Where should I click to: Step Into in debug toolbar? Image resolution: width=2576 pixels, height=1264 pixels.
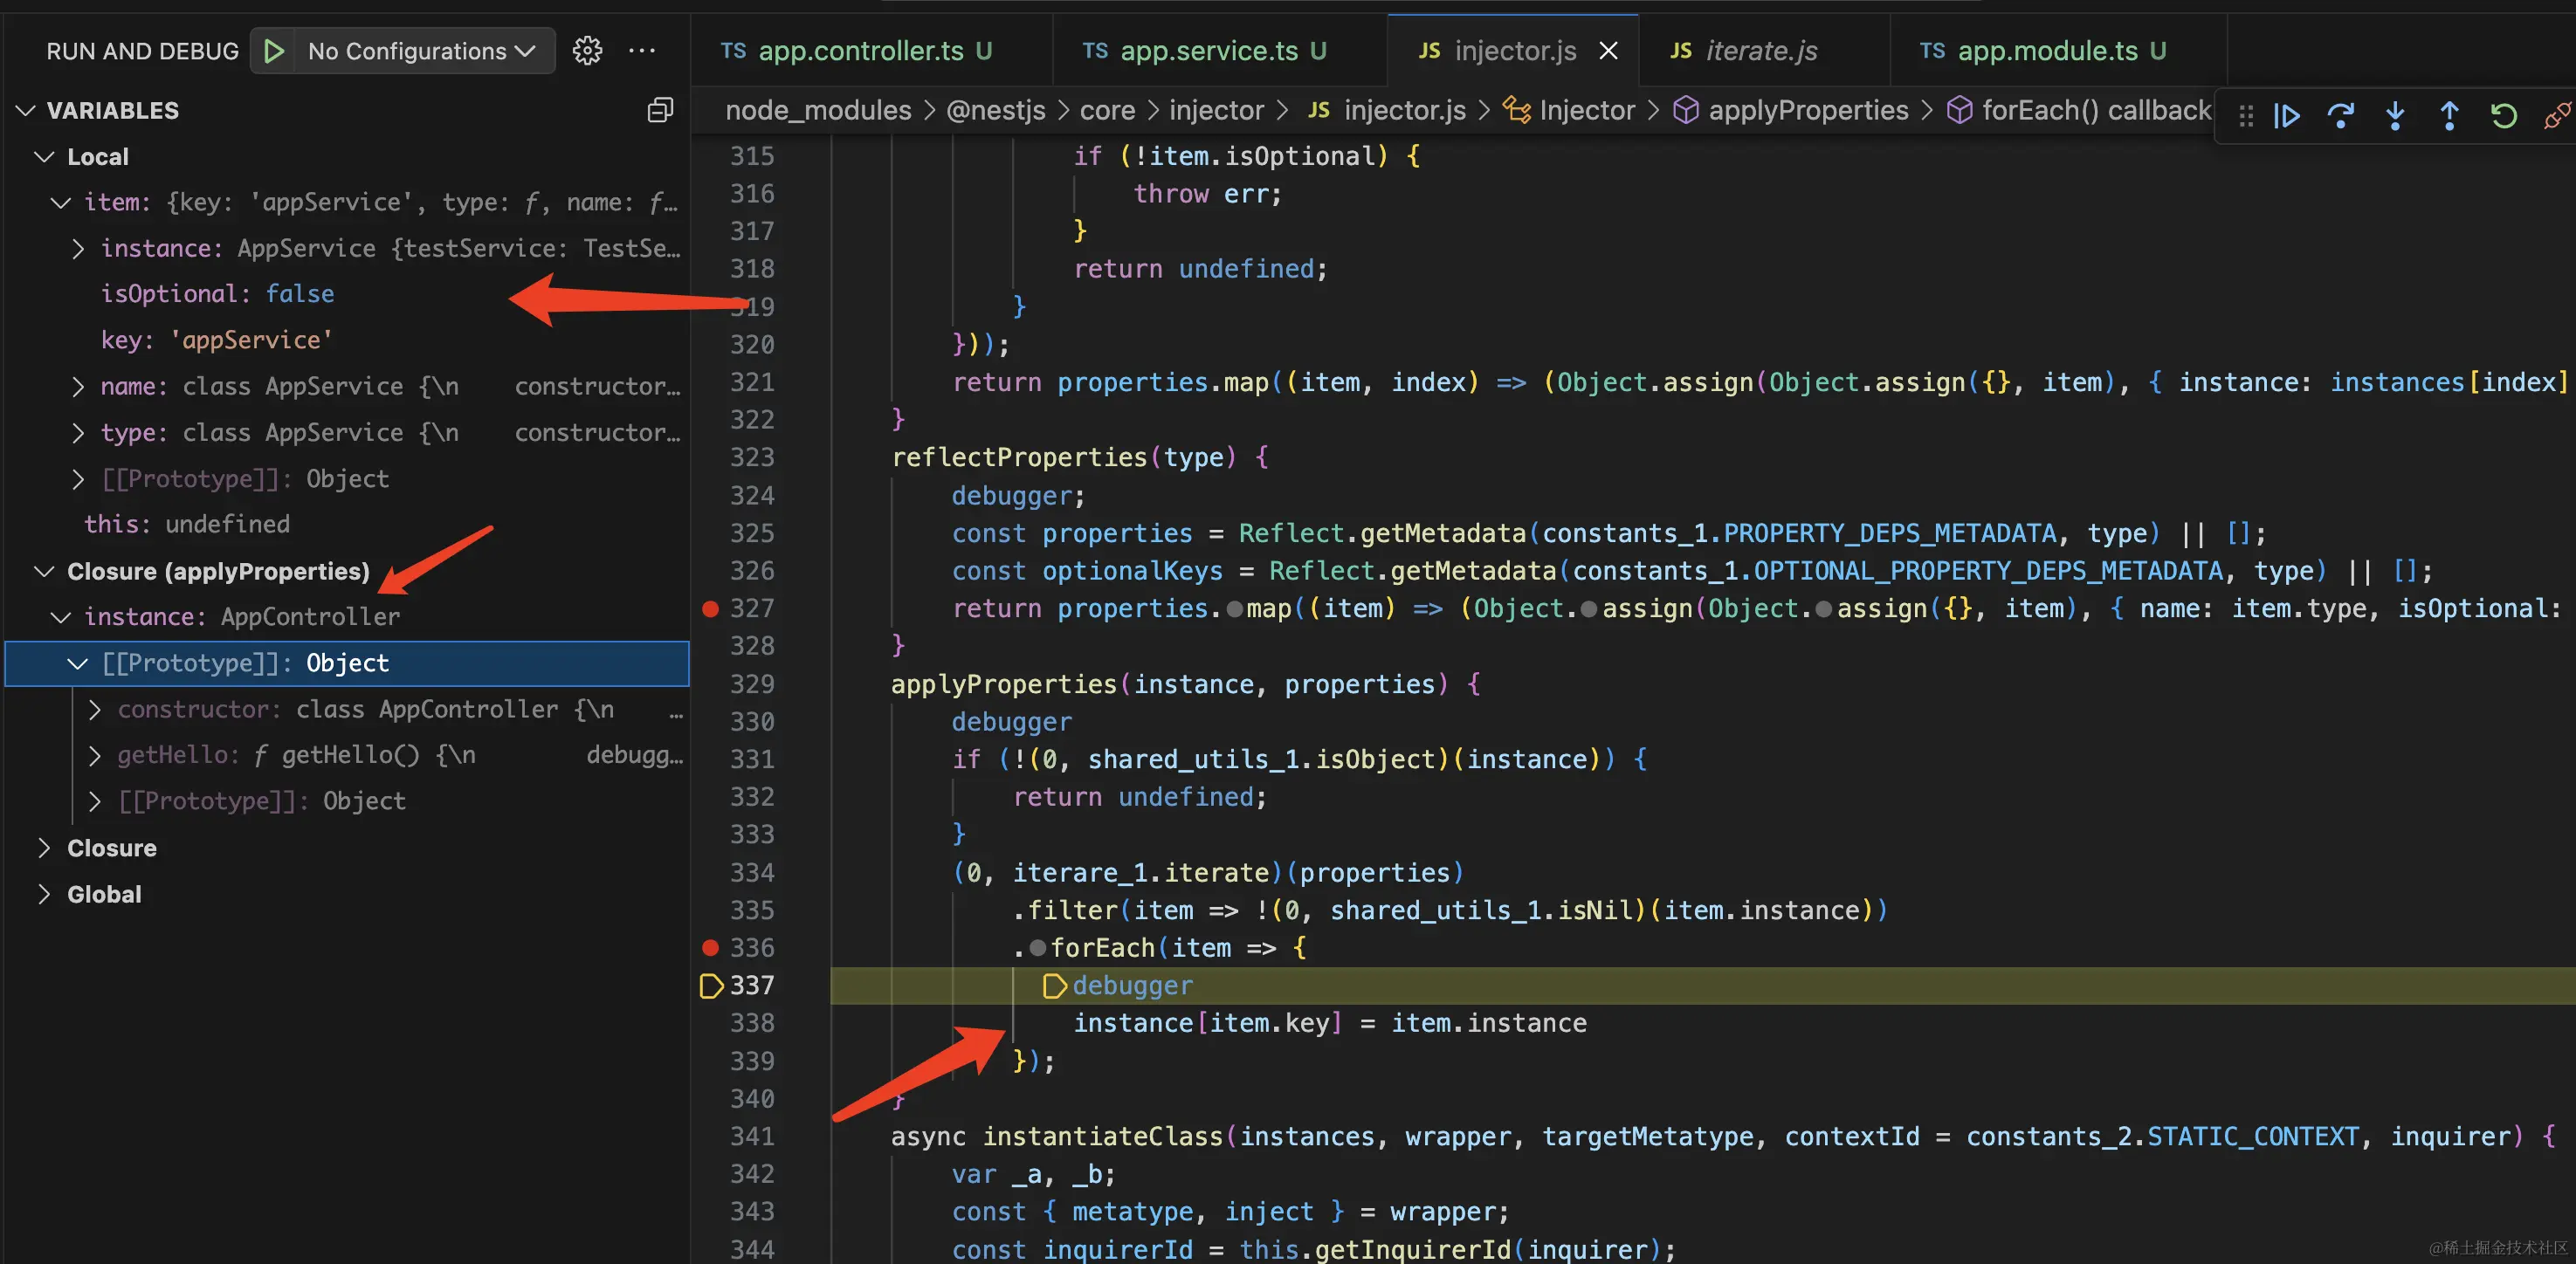coord(2395,117)
